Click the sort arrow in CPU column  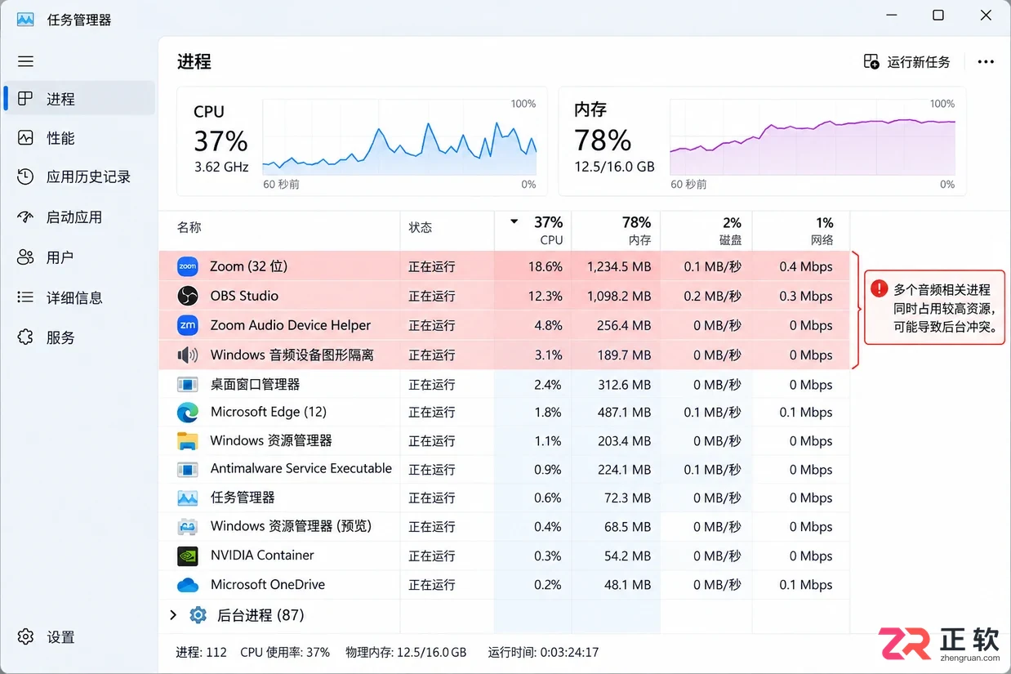click(x=514, y=221)
